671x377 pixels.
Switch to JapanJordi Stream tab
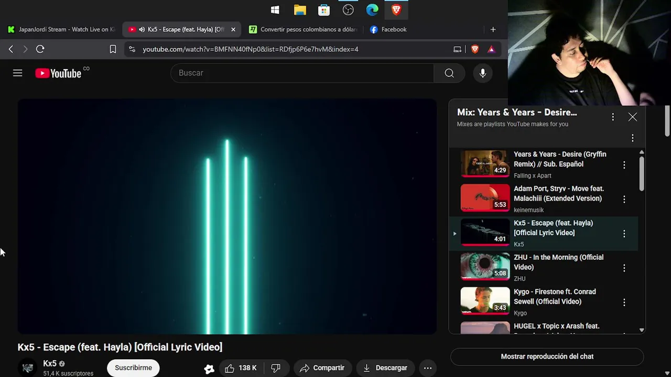tap(61, 30)
